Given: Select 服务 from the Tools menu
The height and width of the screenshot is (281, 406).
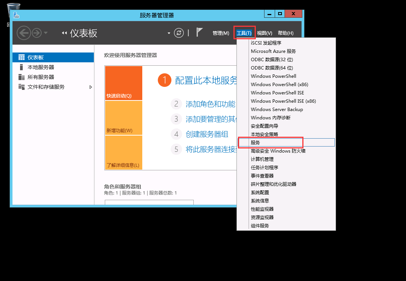Looking at the screenshot, I should pos(255,142).
